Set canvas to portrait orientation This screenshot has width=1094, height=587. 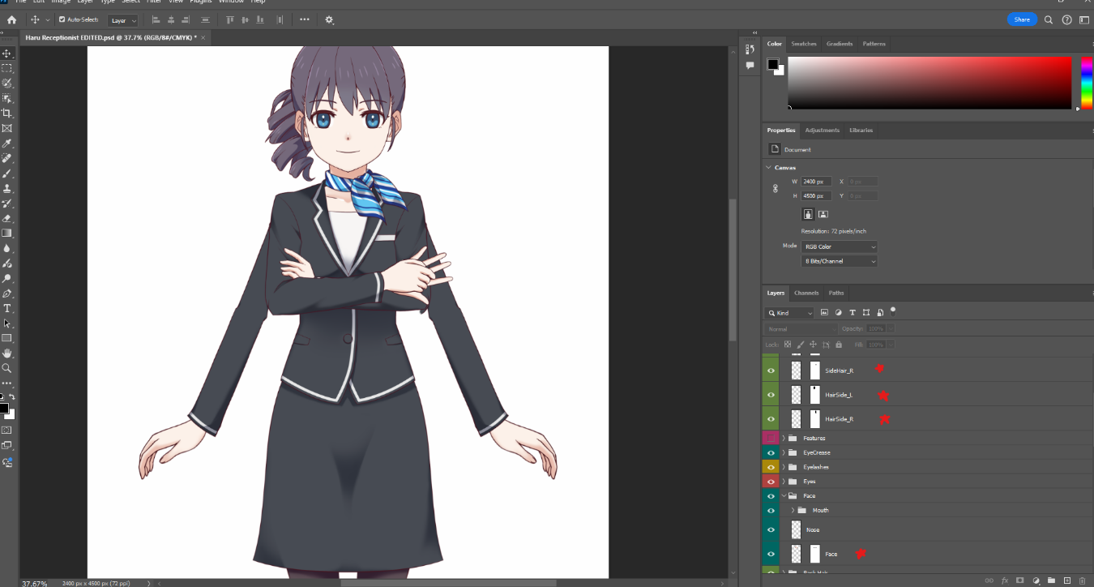click(x=808, y=214)
